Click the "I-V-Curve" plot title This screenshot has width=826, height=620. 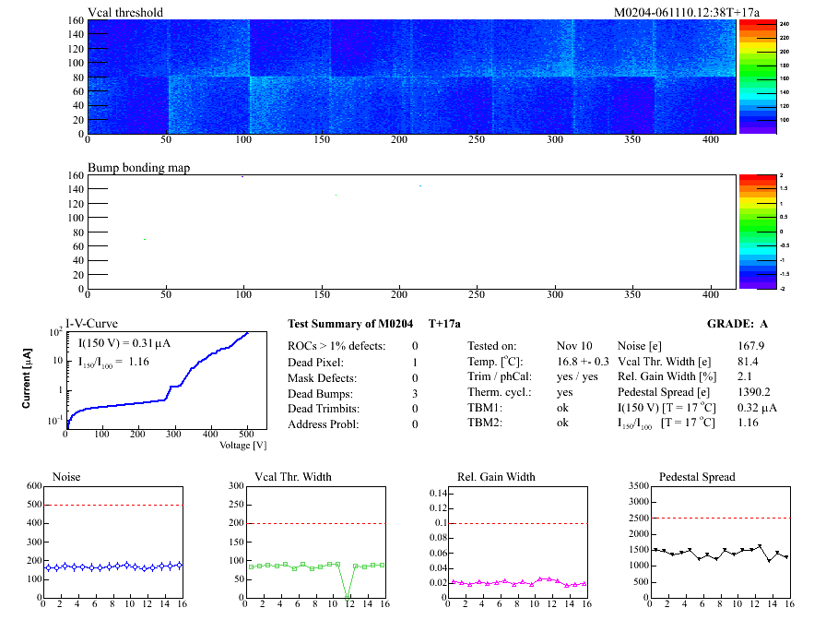pyautogui.click(x=91, y=324)
